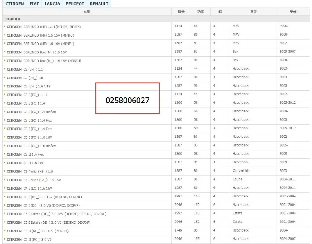Click the 缸 column header
312x244 pixels.
pos(220,12)
